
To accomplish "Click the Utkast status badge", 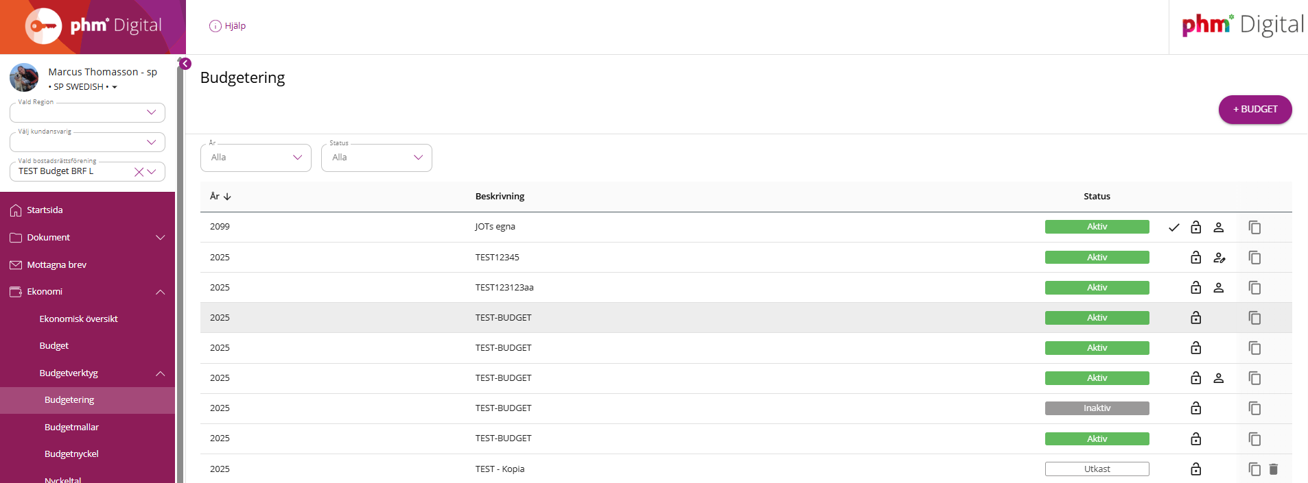I will [x=1097, y=469].
